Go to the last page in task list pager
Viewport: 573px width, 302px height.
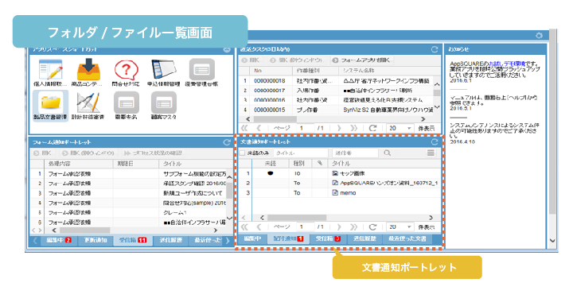pos(353,128)
